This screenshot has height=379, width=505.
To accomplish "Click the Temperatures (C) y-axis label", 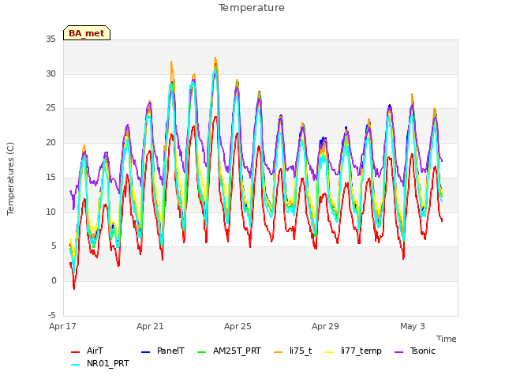I will tap(10, 178).
